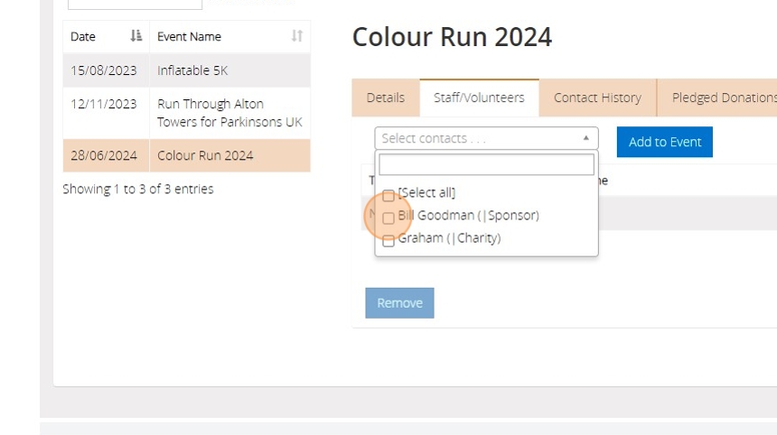Image resolution: width=777 pixels, height=435 pixels.
Task: Focus the contact search box in dropdown
Action: (x=486, y=164)
